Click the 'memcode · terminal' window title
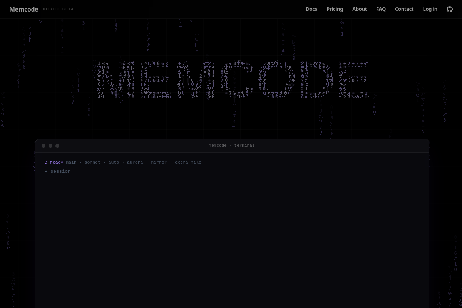The image size is (462, 308). (x=232, y=146)
